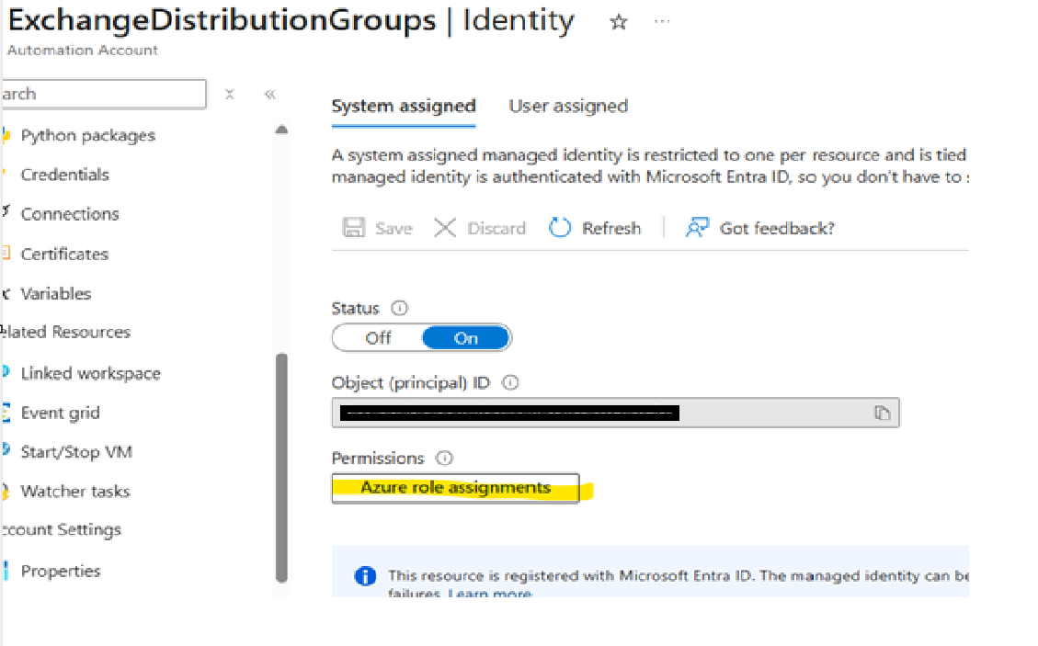
Task: Open Certificates in the sidebar
Action: [64, 255]
